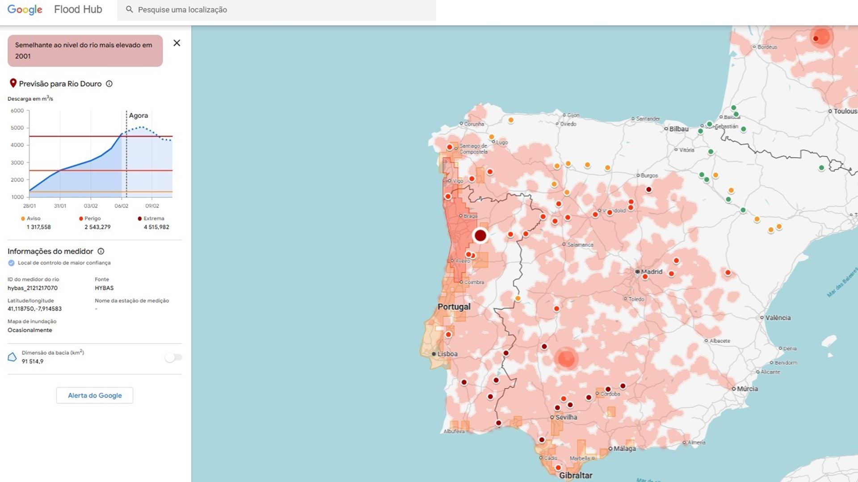Click the Flood Hub title text
Screen dimensions: 858x482
point(78,9)
